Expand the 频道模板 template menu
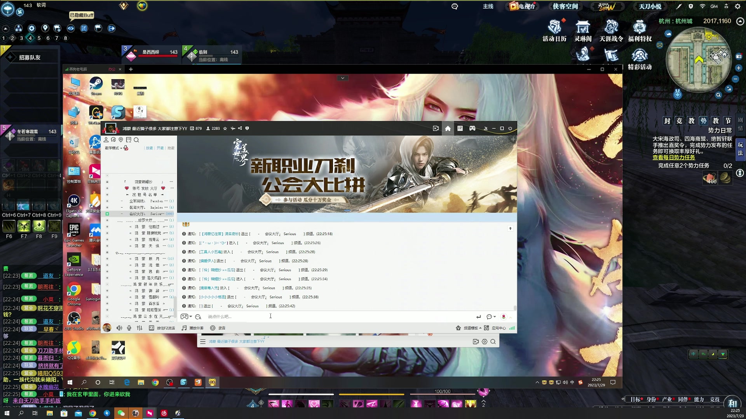This screenshot has height=419, width=746. click(472, 328)
